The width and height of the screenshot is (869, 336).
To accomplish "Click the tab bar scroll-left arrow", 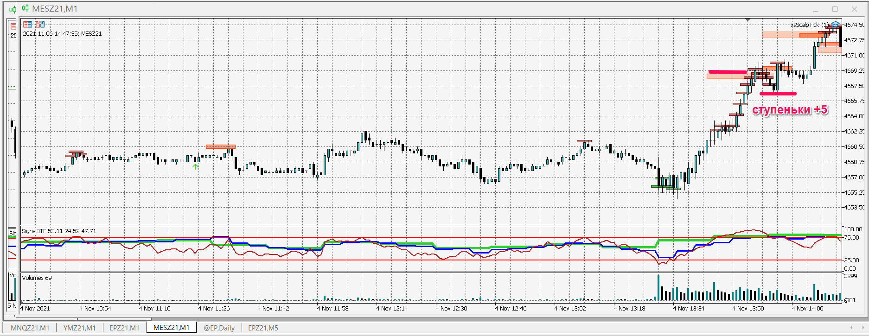I will (851, 328).
